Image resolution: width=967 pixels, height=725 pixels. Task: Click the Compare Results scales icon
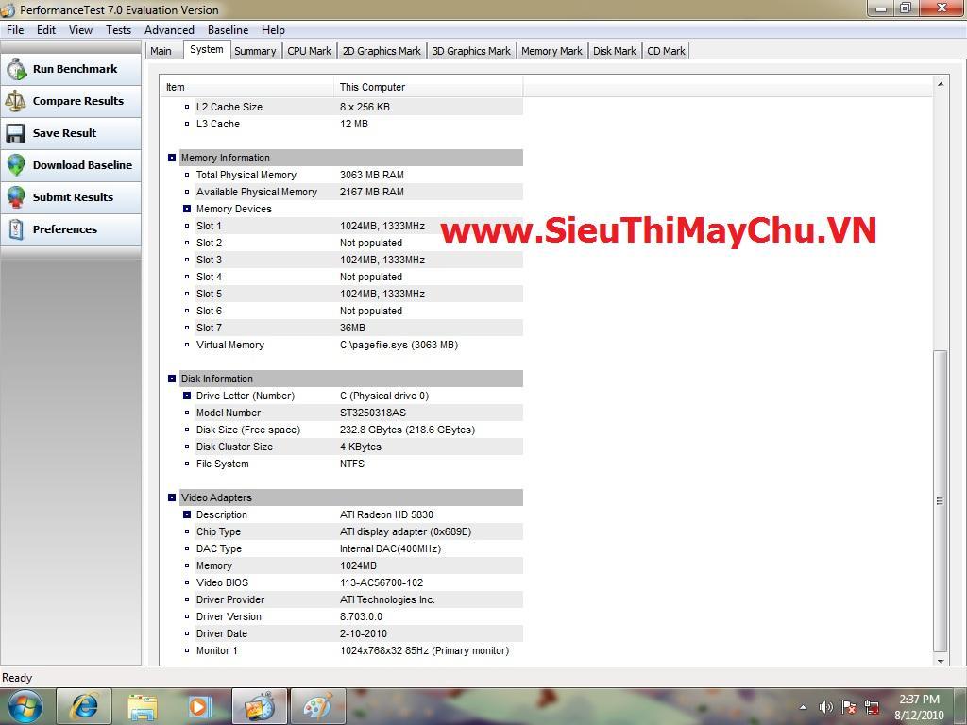point(16,101)
